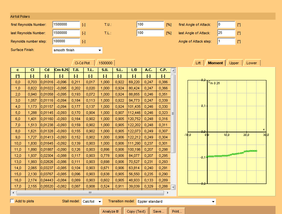This screenshot has height=214, width=282.
Task: Click the T.U. percentage input field
Action: (x=150, y=25)
